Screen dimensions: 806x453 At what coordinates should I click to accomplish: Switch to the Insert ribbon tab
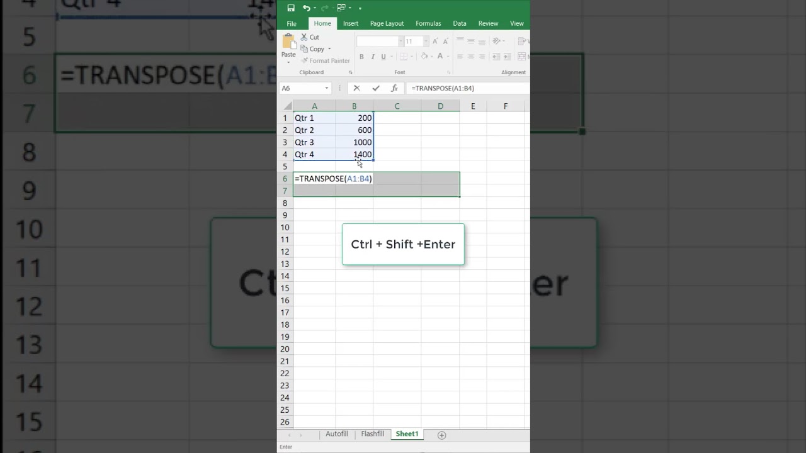tap(351, 23)
